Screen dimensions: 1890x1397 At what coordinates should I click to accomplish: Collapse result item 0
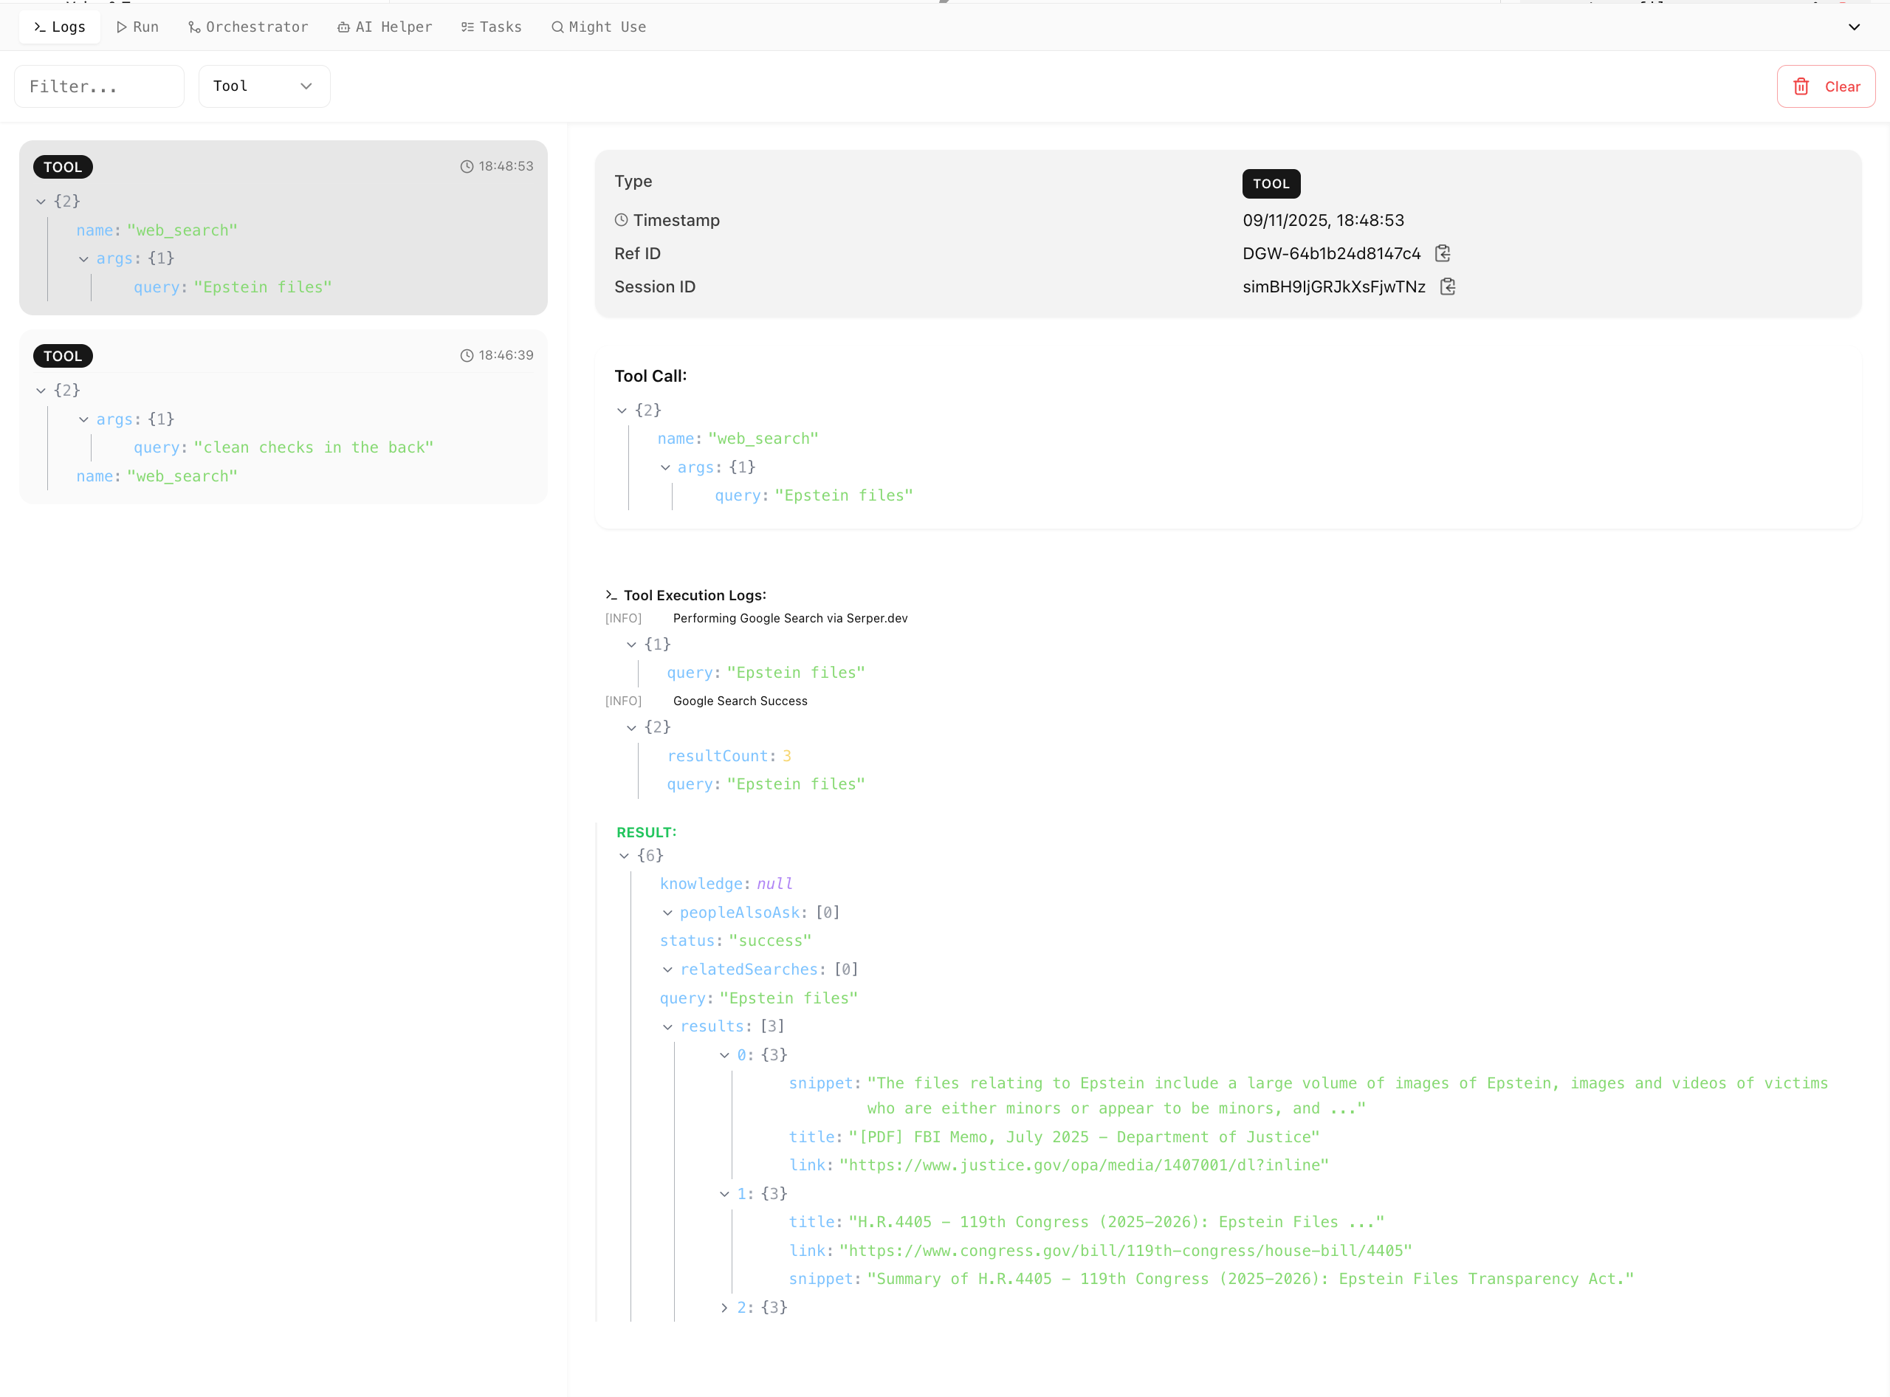(724, 1055)
